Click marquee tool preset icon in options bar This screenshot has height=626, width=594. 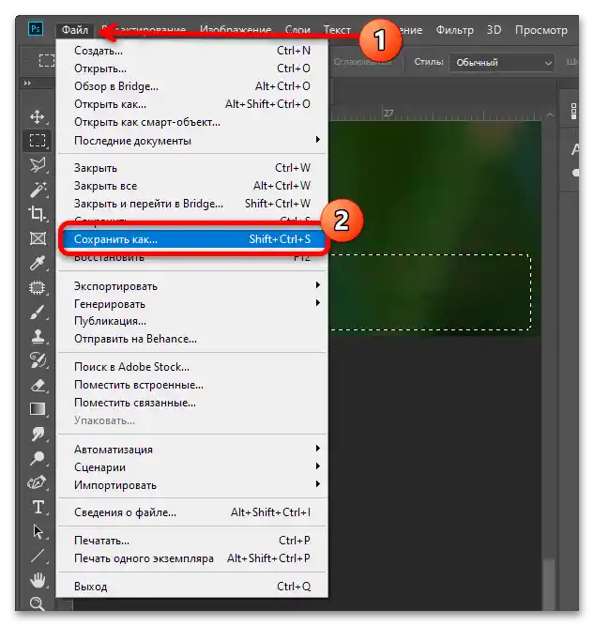tap(47, 61)
